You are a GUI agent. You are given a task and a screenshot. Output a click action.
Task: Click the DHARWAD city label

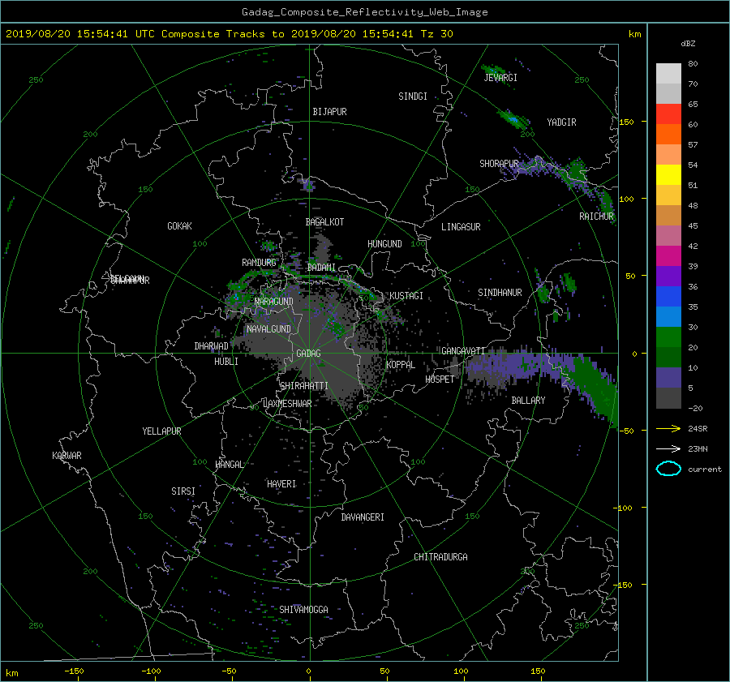click(x=212, y=346)
